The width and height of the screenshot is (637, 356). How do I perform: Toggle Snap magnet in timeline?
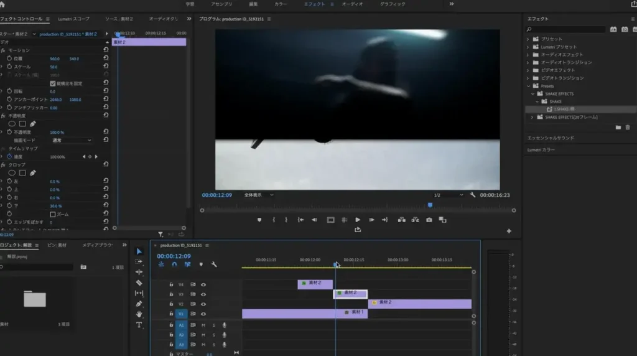[174, 265]
